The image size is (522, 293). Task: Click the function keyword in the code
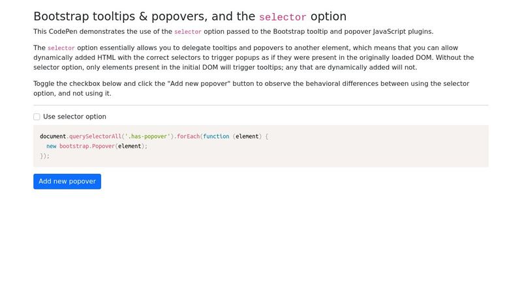point(216,136)
